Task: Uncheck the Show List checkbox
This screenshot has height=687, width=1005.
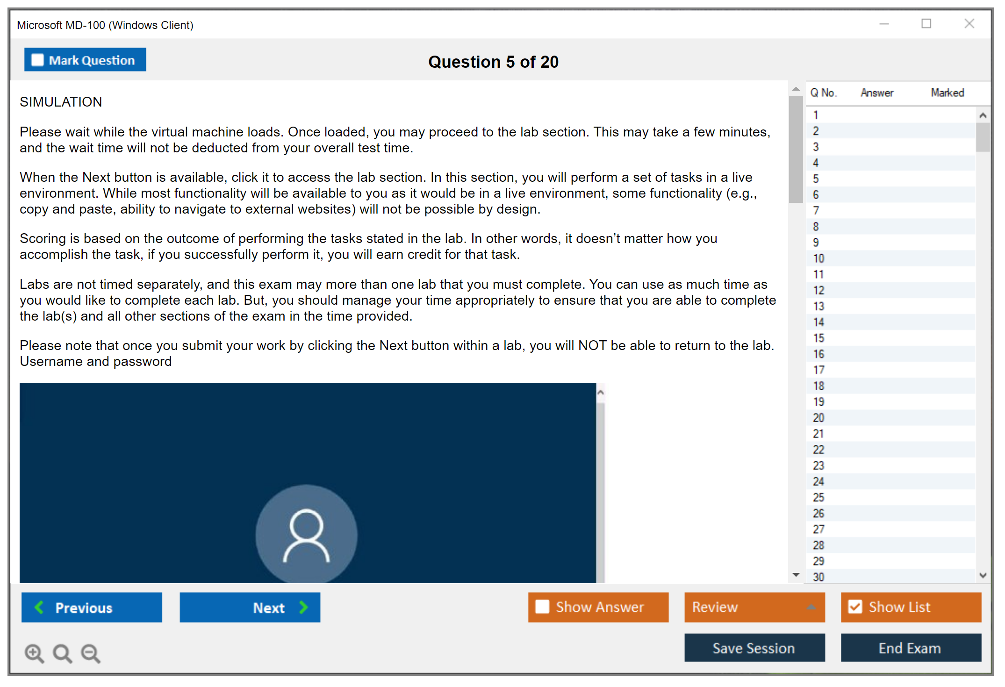Action: tap(855, 607)
